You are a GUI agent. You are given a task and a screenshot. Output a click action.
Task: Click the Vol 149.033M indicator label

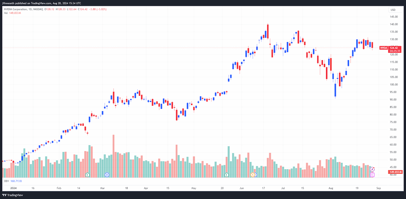(x=13, y=13)
